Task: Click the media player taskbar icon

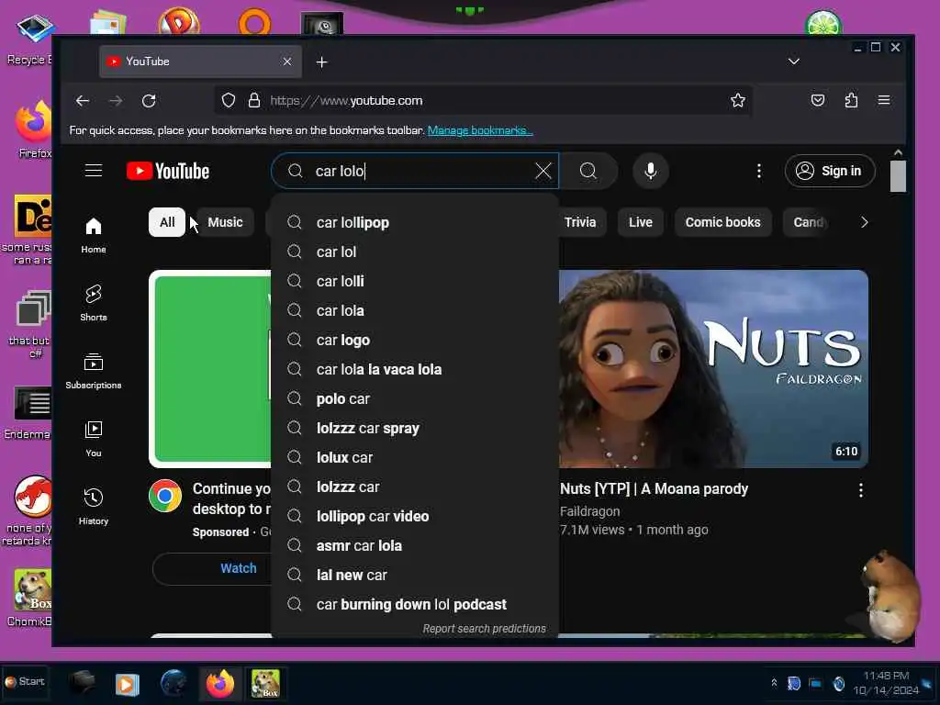Action: 127,684
